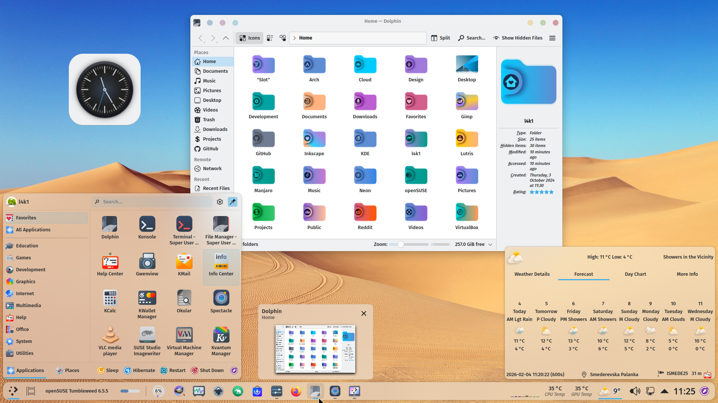Enable Icons view mode button
The image size is (718, 403).
[x=250, y=38]
